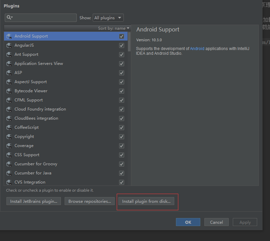This screenshot has height=241, width=270.
Task: Follow the Android link in description
Action: (197, 49)
